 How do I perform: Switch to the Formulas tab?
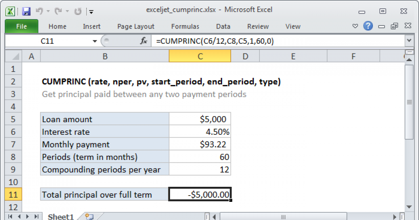(x=185, y=26)
